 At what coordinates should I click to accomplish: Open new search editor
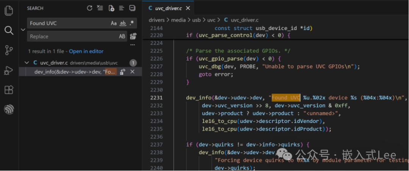[x=111, y=8]
